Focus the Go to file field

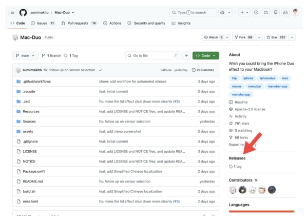click(152, 55)
